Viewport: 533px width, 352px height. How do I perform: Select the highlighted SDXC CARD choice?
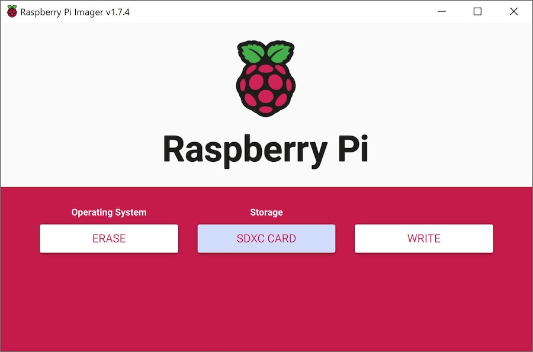266,238
